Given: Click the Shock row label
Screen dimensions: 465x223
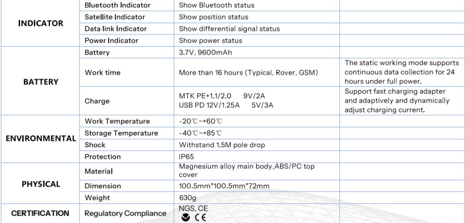Looking at the screenshot, I should click(95, 145).
